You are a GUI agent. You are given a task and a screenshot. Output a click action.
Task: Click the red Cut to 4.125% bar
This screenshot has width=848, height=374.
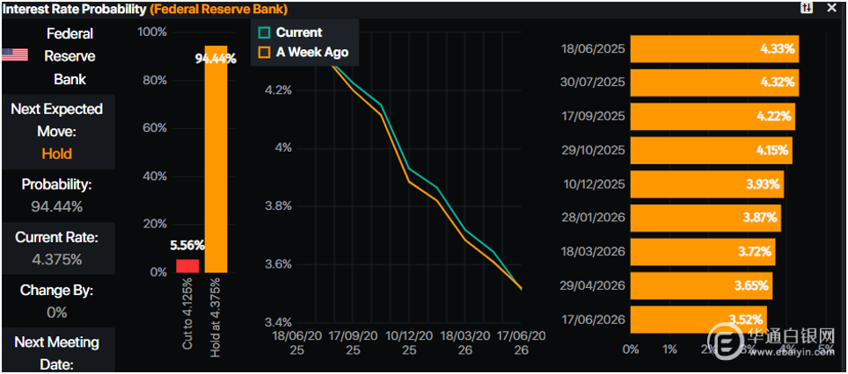[187, 265]
